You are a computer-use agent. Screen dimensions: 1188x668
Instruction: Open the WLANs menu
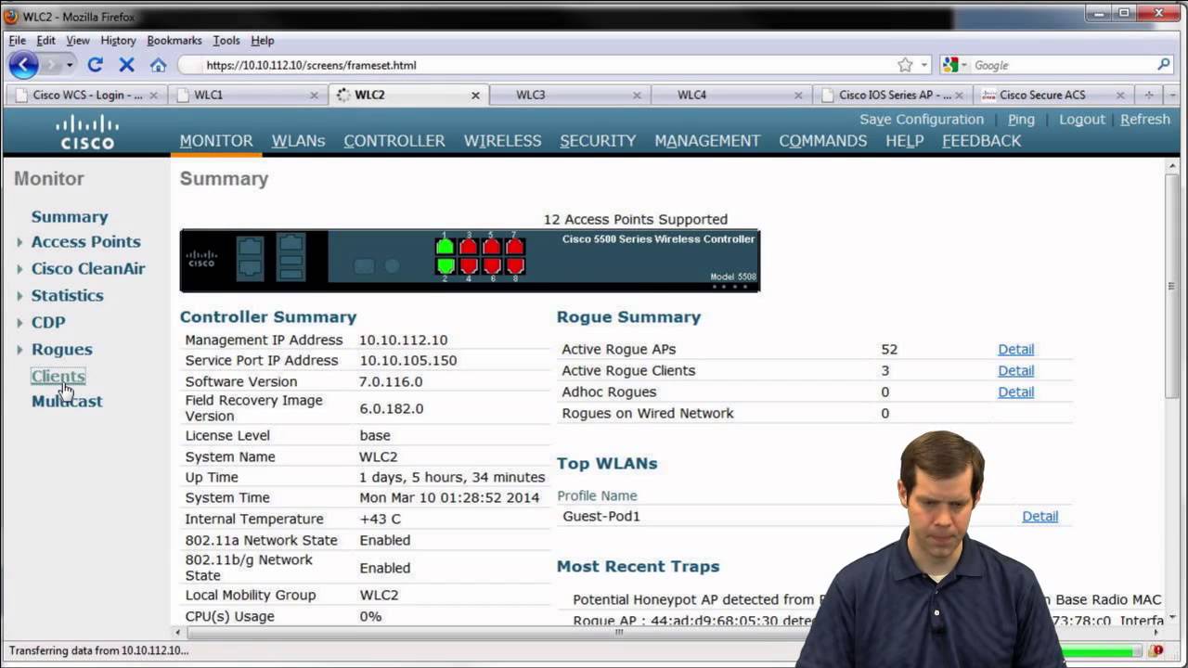click(298, 141)
